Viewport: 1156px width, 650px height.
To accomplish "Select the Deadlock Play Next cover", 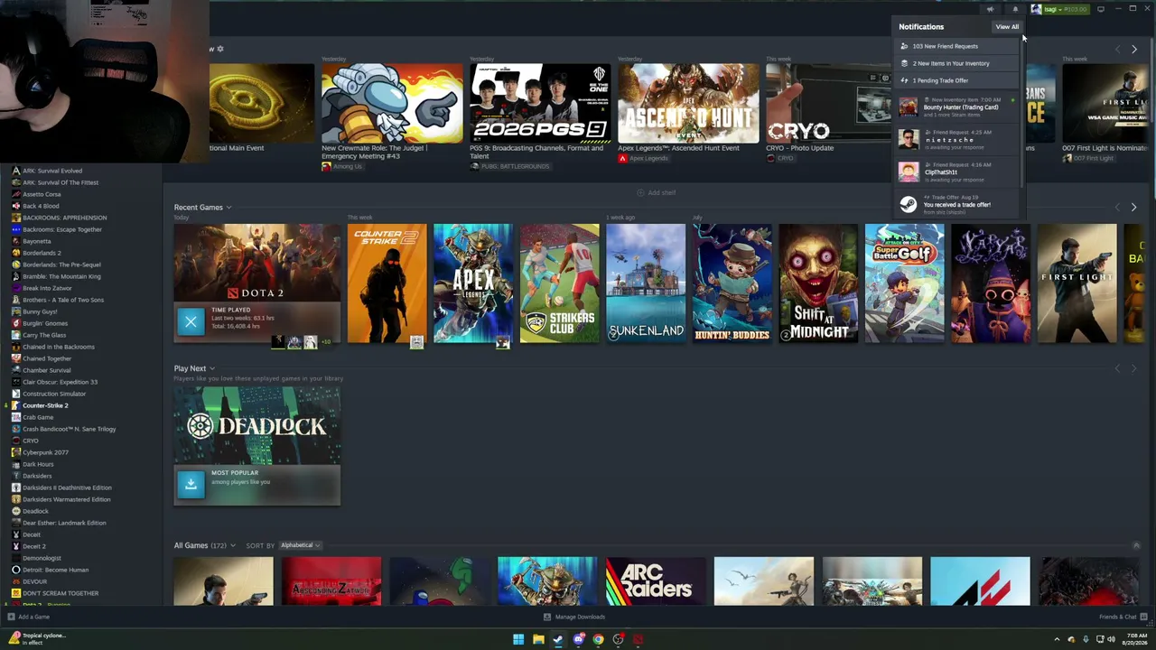I will [257, 426].
